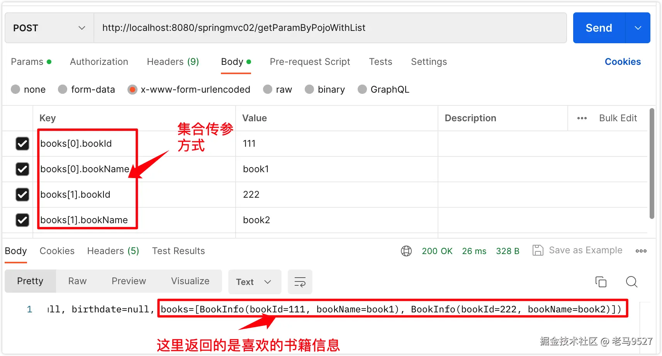Select the GraphQL body type
662x356 pixels.
point(362,90)
